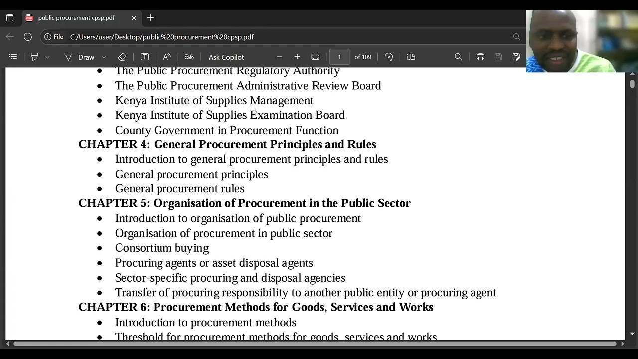Activate Read aloud
This screenshot has width=638, height=359.
(x=167, y=57)
